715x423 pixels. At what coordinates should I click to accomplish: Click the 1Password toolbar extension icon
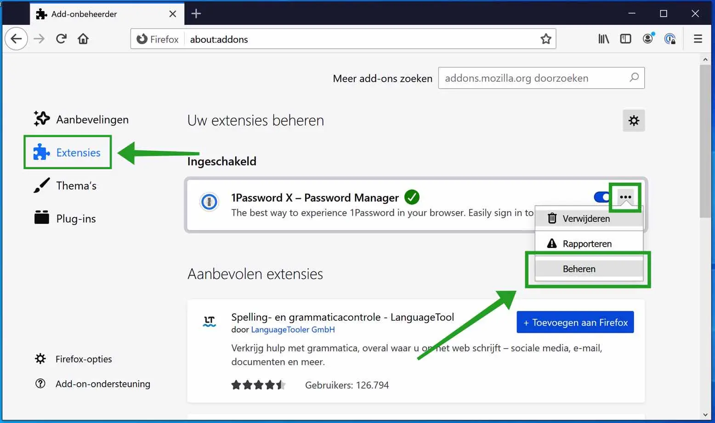[x=670, y=39]
